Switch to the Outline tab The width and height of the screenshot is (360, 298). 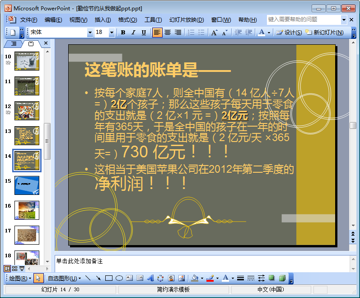point(13,43)
